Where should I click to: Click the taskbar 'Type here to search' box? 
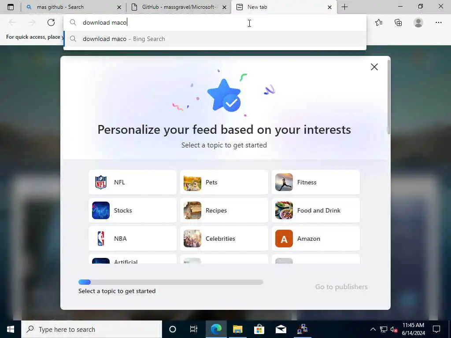pyautogui.click(x=92, y=329)
